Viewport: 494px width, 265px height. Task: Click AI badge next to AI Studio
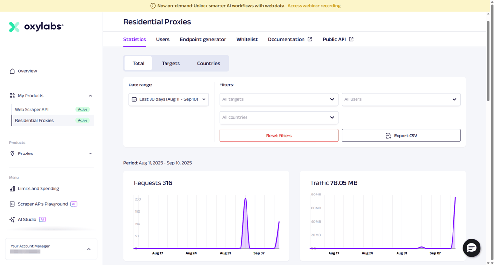[x=42, y=219]
